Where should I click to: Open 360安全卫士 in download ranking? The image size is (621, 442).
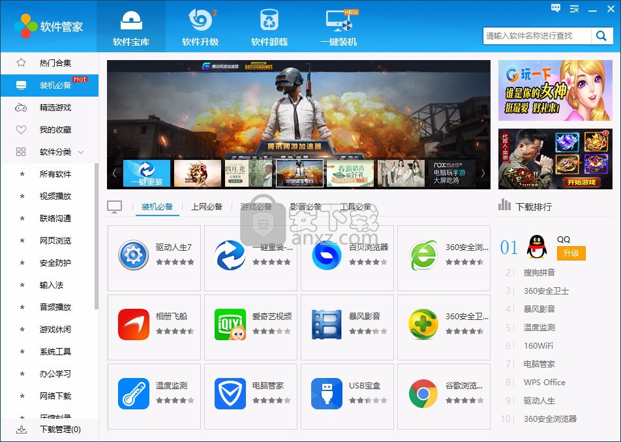[x=546, y=291]
